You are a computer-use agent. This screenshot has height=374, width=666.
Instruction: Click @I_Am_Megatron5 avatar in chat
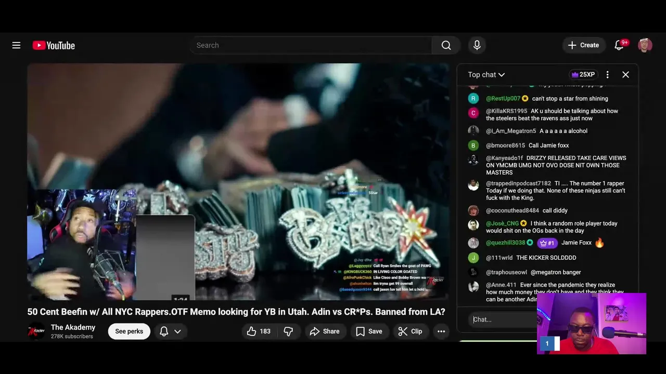click(473, 131)
